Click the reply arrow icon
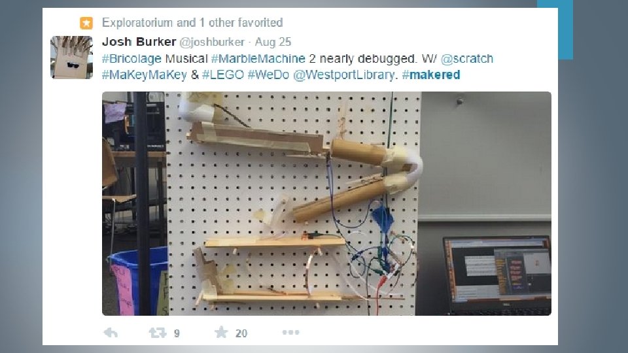The height and width of the screenshot is (353, 628). click(111, 333)
